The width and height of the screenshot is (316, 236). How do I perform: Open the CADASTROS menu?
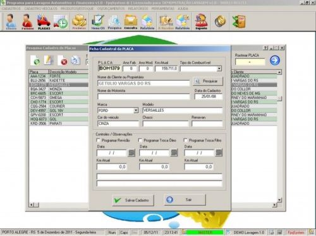coord(11,9)
